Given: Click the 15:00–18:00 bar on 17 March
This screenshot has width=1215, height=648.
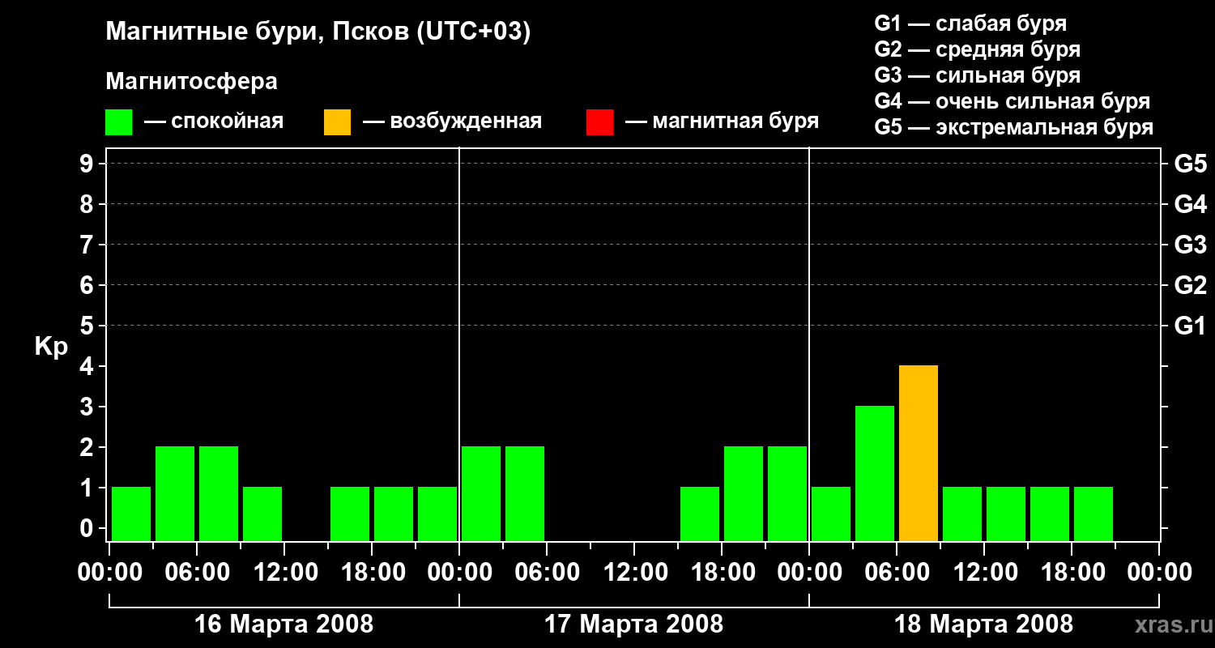Looking at the screenshot, I should (x=700, y=514).
